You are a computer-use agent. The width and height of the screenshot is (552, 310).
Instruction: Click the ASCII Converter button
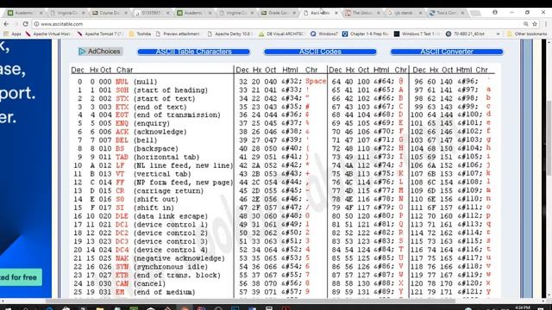(447, 52)
